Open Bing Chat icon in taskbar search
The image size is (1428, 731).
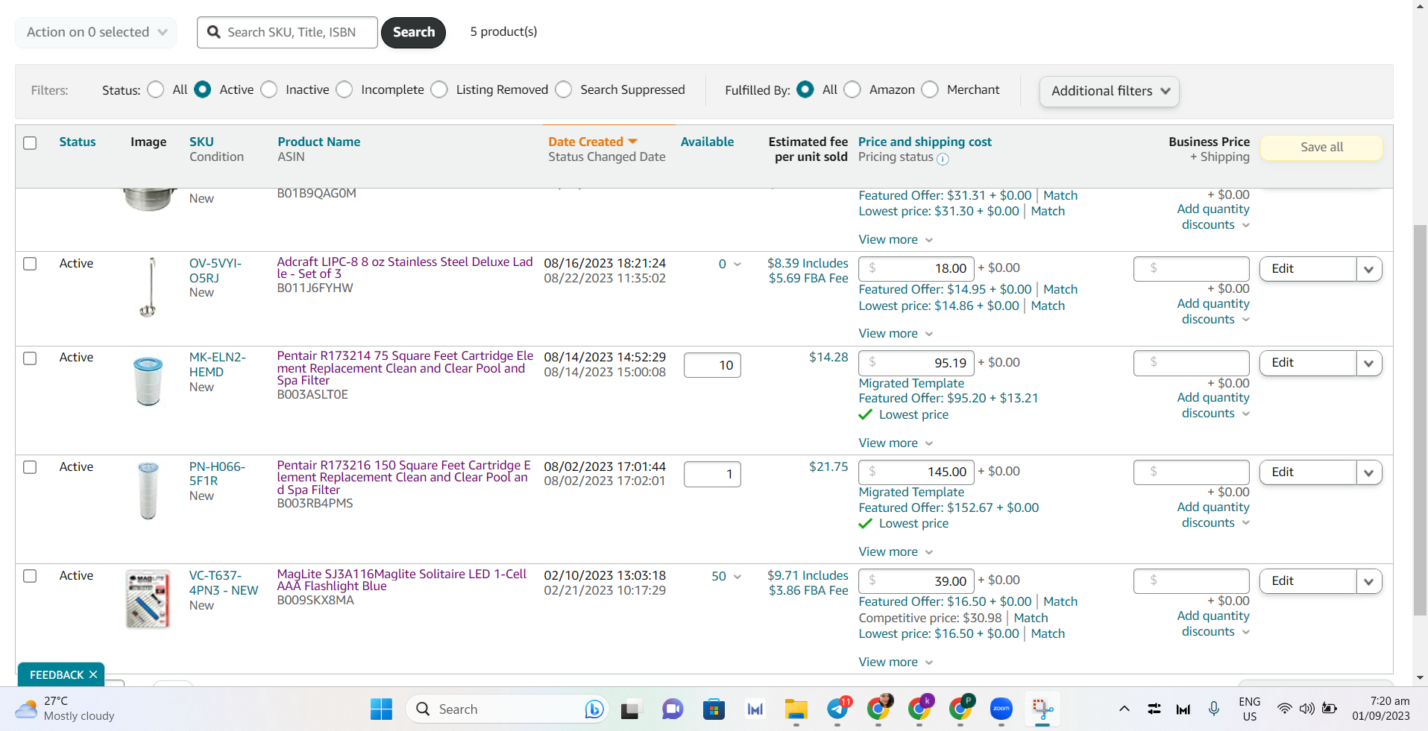pyautogui.click(x=594, y=709)
